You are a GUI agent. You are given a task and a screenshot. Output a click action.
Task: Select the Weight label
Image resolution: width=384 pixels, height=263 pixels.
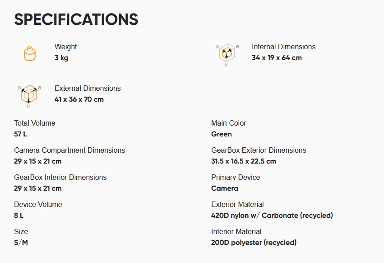coord(65,47)
